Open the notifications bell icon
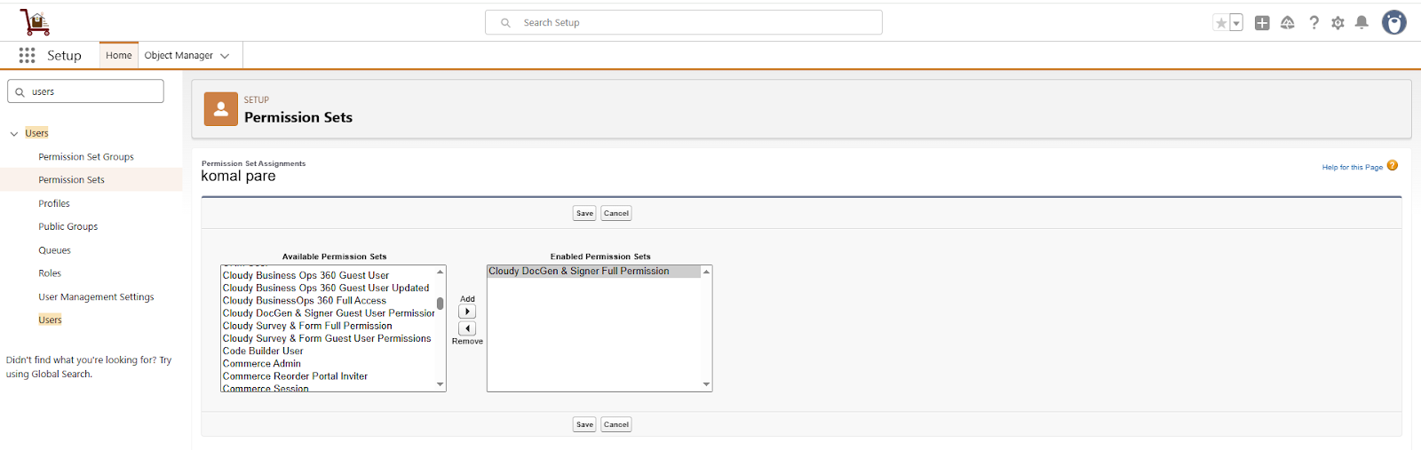1421x450 pixels. 1361,23
